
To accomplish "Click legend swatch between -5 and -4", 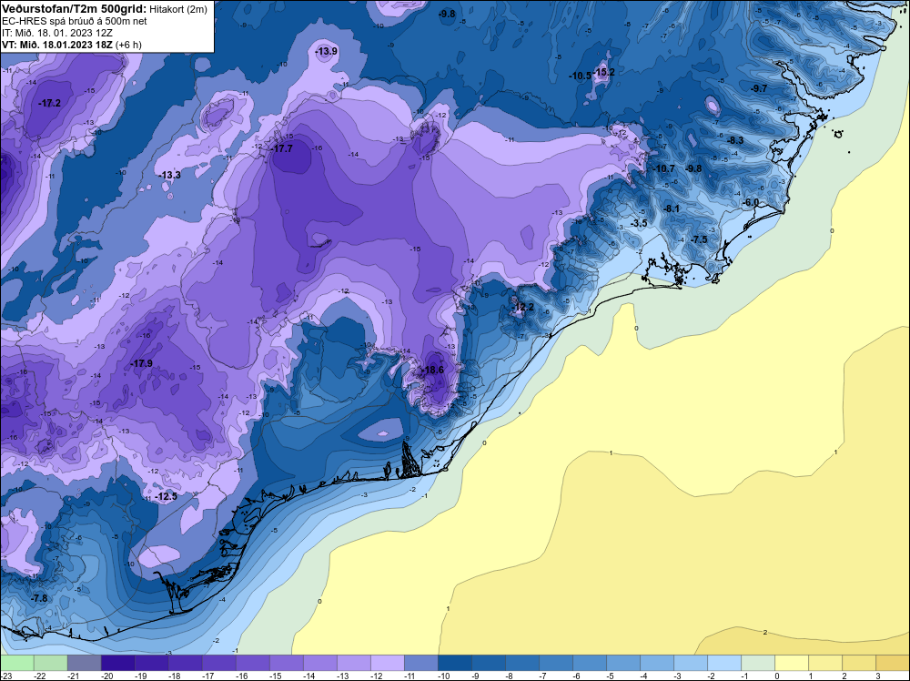I will [x=623, y=663].
